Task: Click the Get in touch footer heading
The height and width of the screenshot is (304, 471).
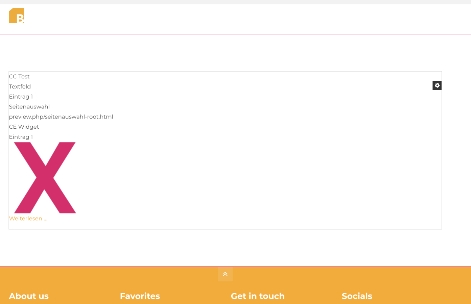Action: [x=258, y=296]
